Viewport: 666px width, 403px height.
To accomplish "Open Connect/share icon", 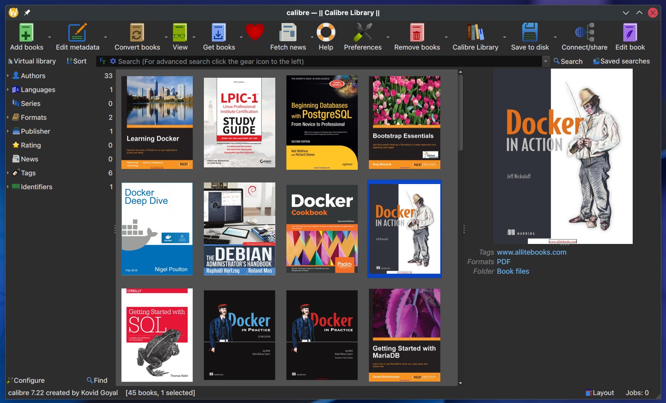I will click(x=584, y=33).
